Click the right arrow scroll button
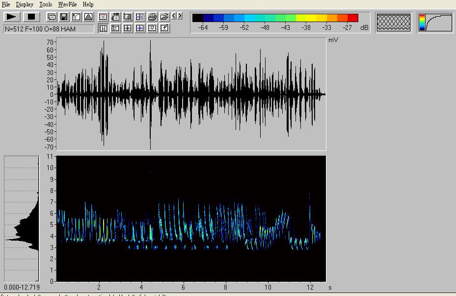456x296 pixels. [x=180, y=16]
